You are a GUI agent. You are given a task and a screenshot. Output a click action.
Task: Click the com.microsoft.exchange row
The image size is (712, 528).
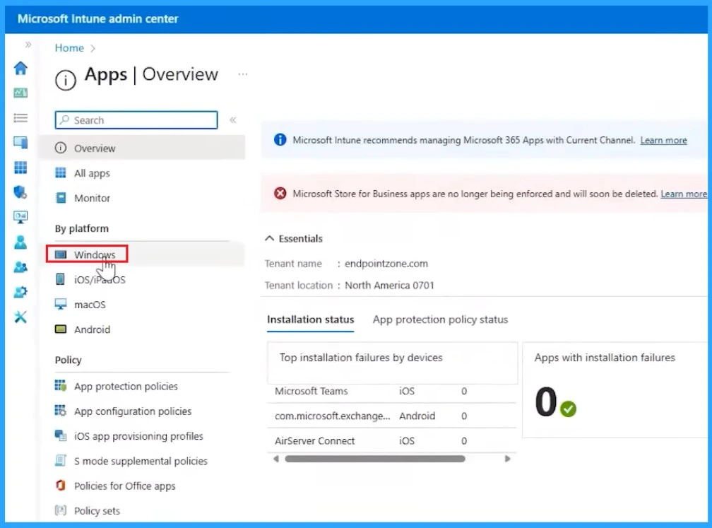point(392,416)
